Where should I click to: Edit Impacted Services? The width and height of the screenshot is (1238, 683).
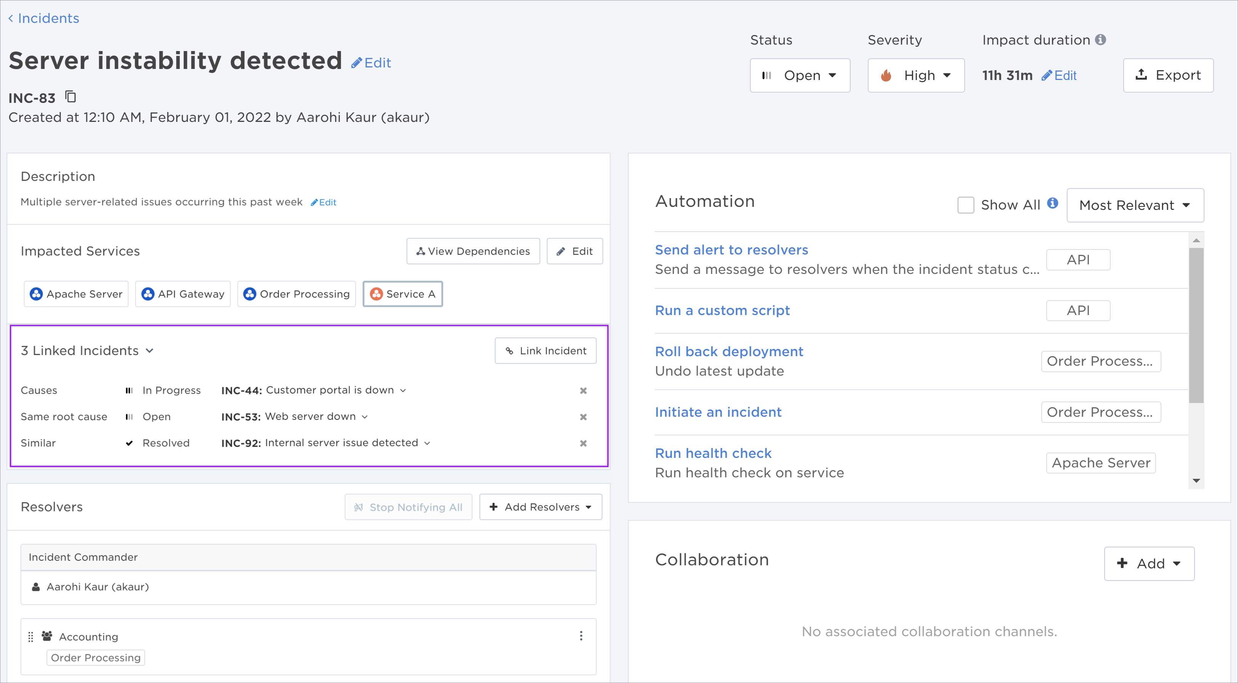click(574, 251)
